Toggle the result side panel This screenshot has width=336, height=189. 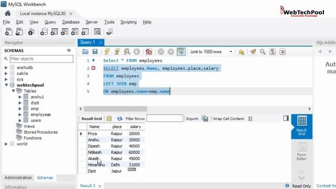click(x=286, y=118)
